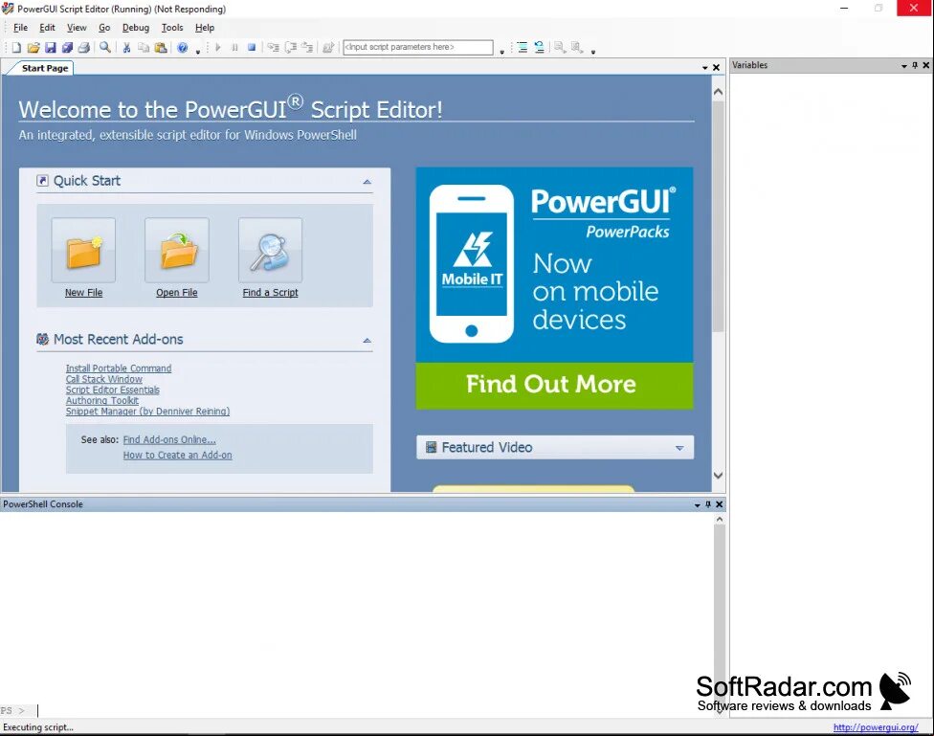
Task: Open the overflow arrow after the parameters box
Action: click(502, 52)
